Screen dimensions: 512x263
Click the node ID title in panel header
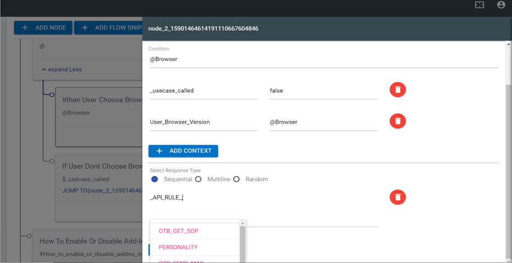203,28
